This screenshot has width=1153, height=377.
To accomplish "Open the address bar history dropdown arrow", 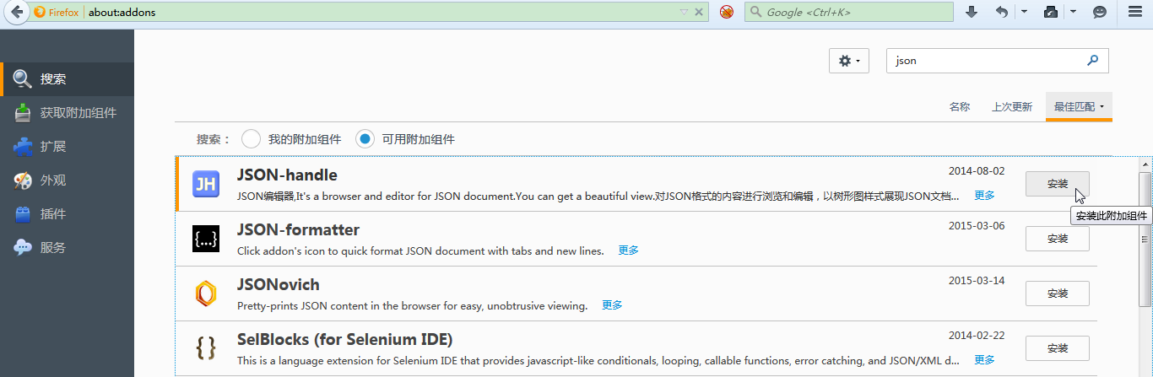I will coord(685,13).
